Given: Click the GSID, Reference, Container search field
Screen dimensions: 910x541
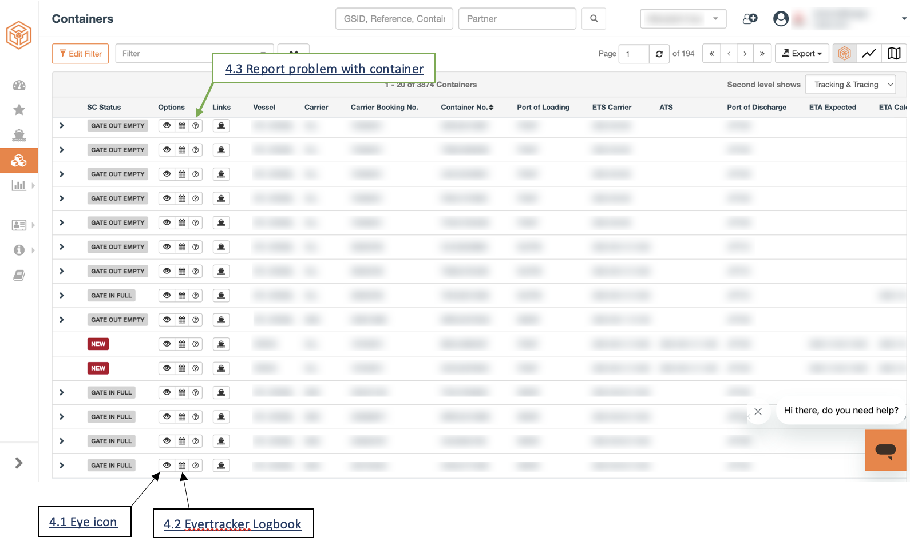Looking at the screenshot, I should (x=394, y=19).
